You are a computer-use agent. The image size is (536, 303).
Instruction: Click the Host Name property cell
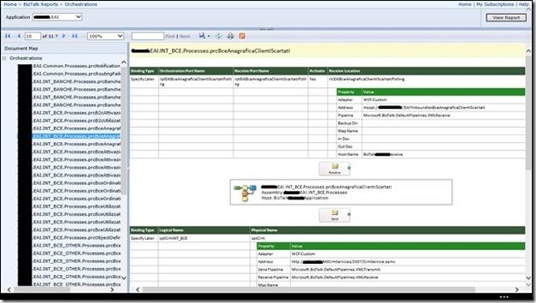(348, 154)
